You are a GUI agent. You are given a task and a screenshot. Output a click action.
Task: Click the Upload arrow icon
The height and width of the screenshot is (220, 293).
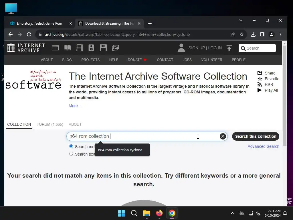[229, 48]
